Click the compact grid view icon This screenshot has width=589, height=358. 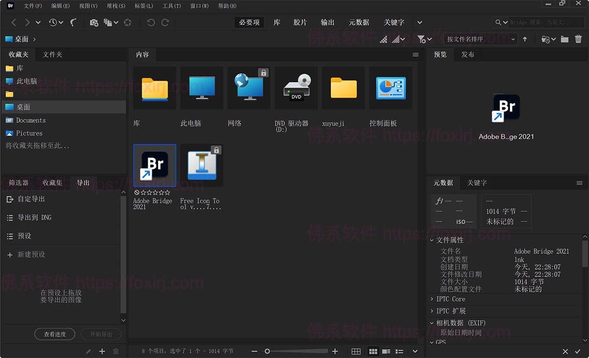(x=373, y=351)
